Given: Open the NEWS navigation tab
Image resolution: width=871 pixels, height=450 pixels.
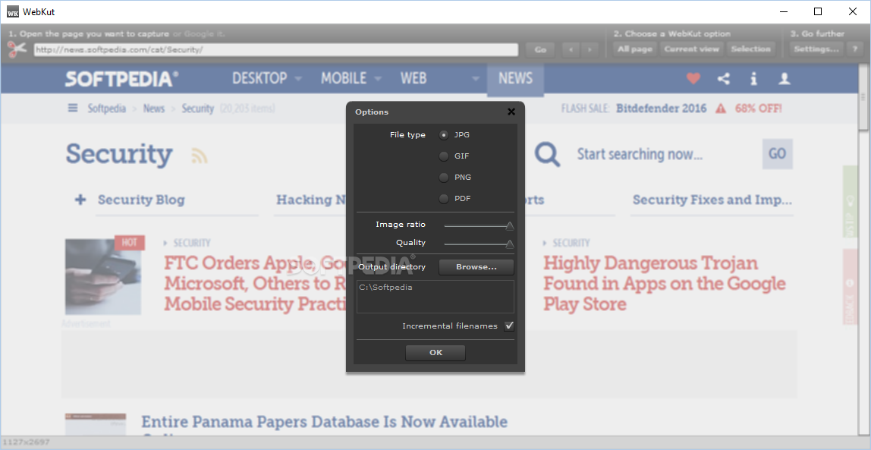Looking at the screenshot, I should point(515,78).
